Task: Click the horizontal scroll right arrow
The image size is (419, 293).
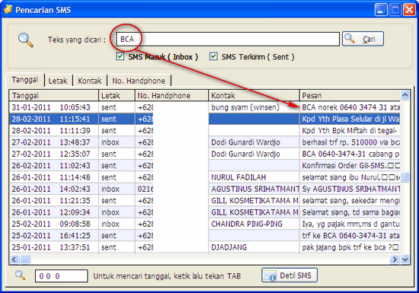Action: point(395,259)
